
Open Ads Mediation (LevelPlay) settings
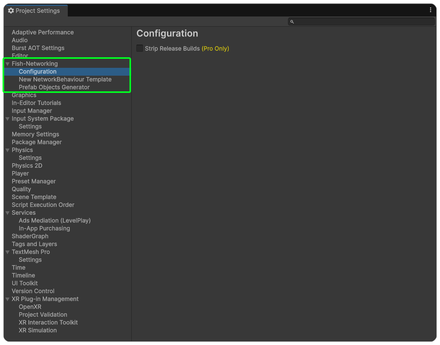(x=54, y=220)
